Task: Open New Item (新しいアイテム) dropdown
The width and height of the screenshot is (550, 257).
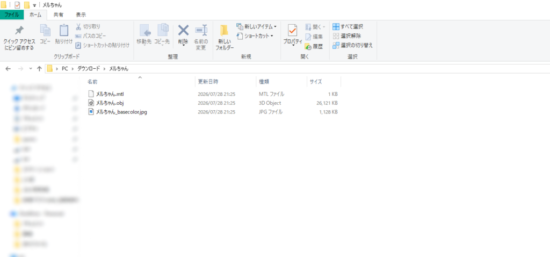Action: [256, 27]
